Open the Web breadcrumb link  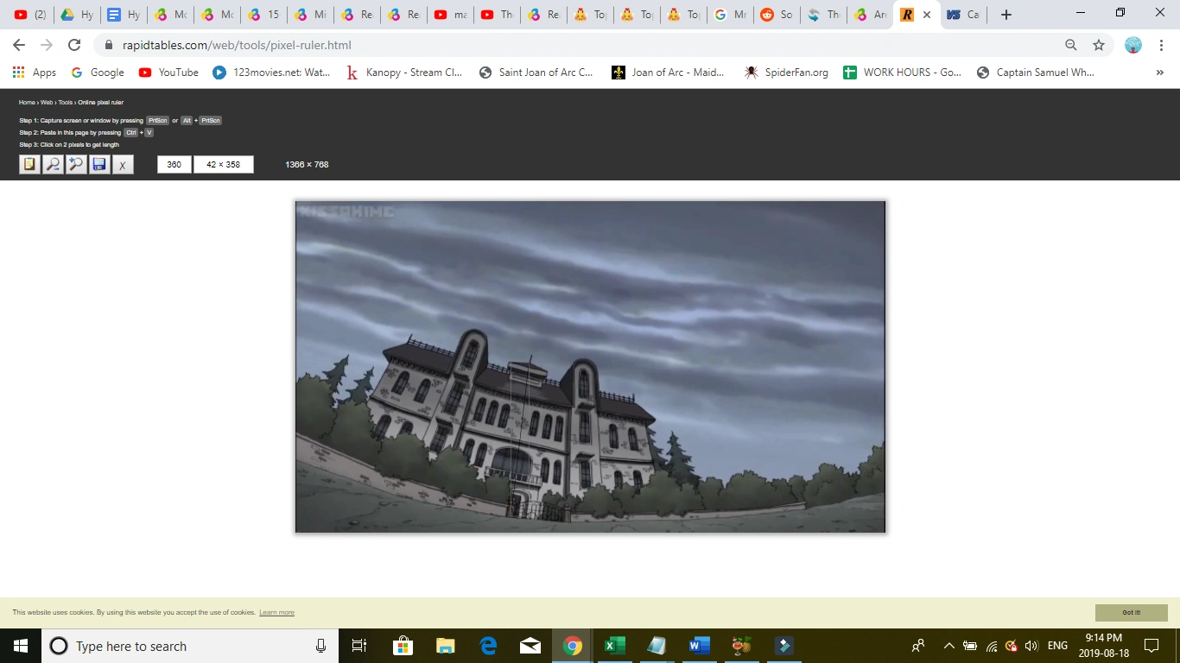[x=47, y=103]
